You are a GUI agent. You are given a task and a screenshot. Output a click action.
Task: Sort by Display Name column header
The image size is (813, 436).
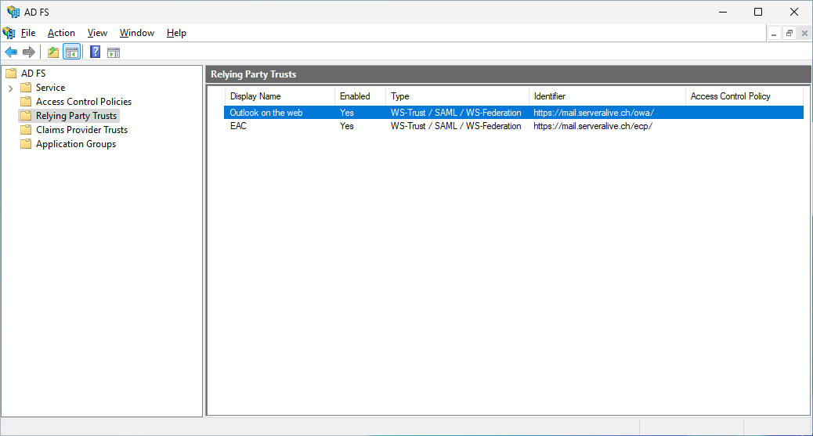tap(280, 96)
